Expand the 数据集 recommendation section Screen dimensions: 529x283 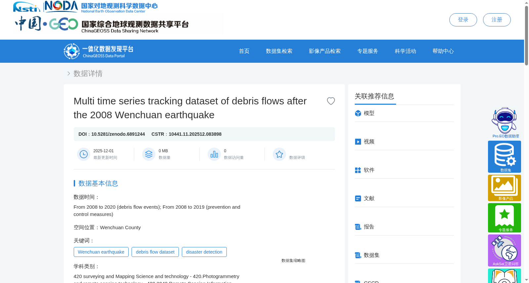404,255
